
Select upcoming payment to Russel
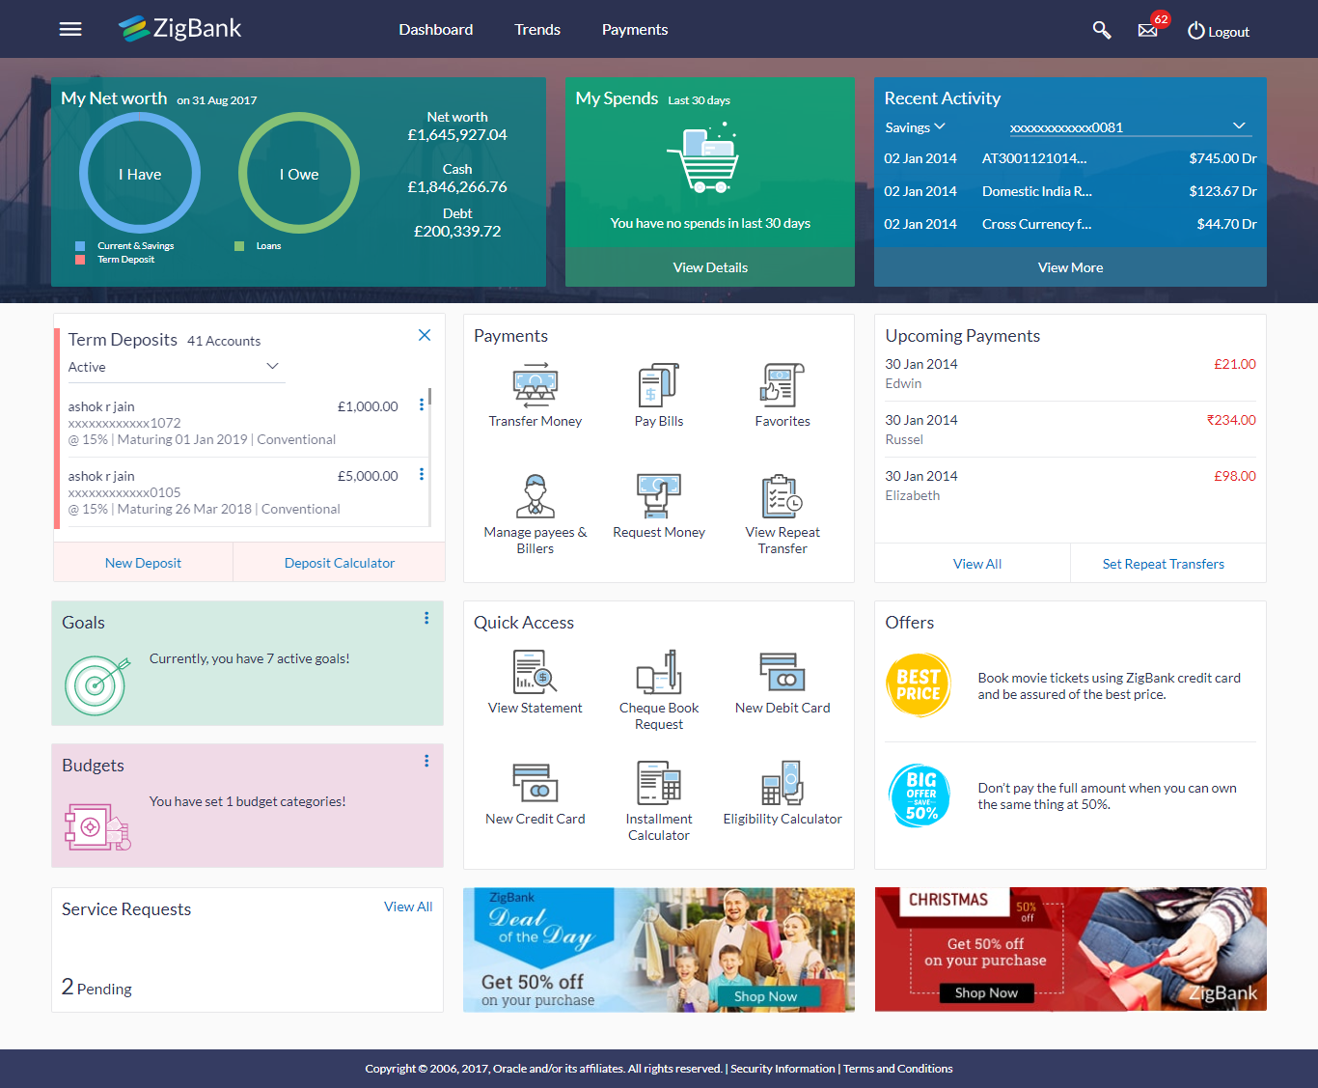(x=1070, y=430)
